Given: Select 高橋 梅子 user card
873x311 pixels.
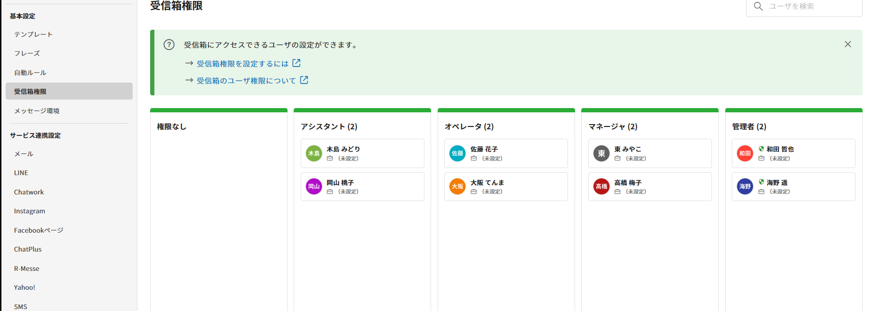Looking at the screenshot, I should click(650, 186).
